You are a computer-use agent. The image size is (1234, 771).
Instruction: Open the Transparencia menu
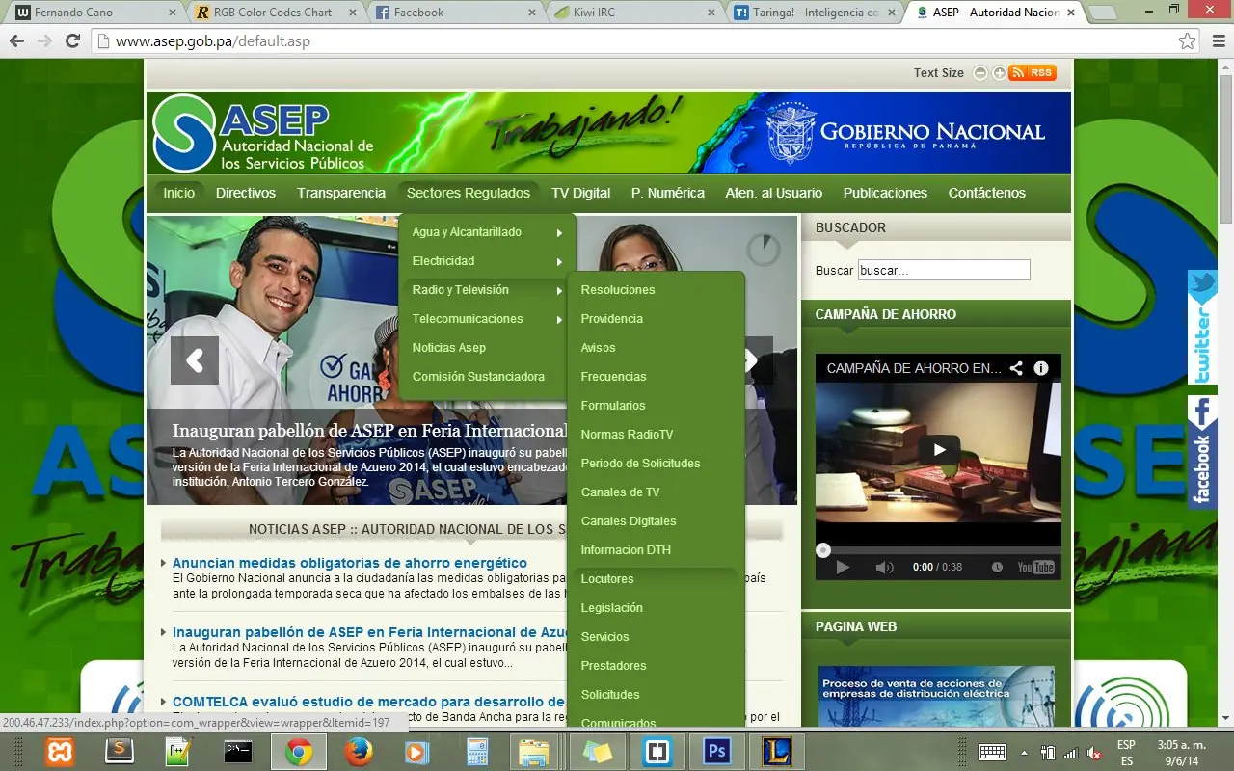(x=341, y=193)
